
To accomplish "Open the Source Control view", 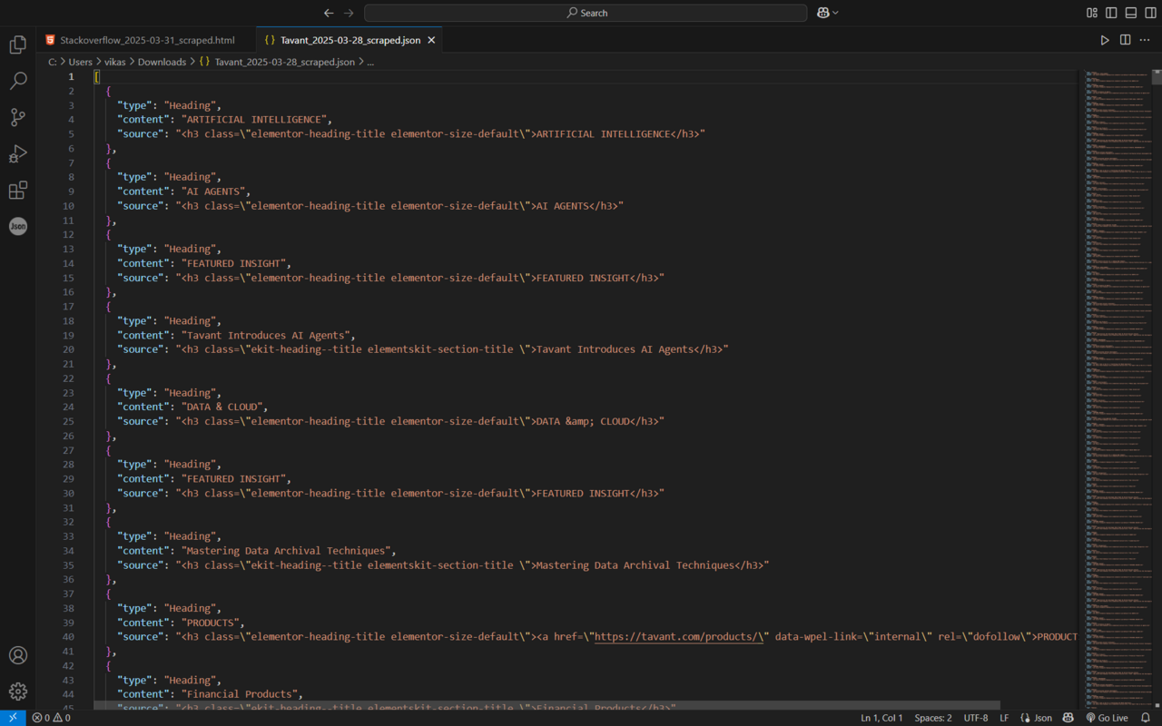I will click(x=18, y=117).
